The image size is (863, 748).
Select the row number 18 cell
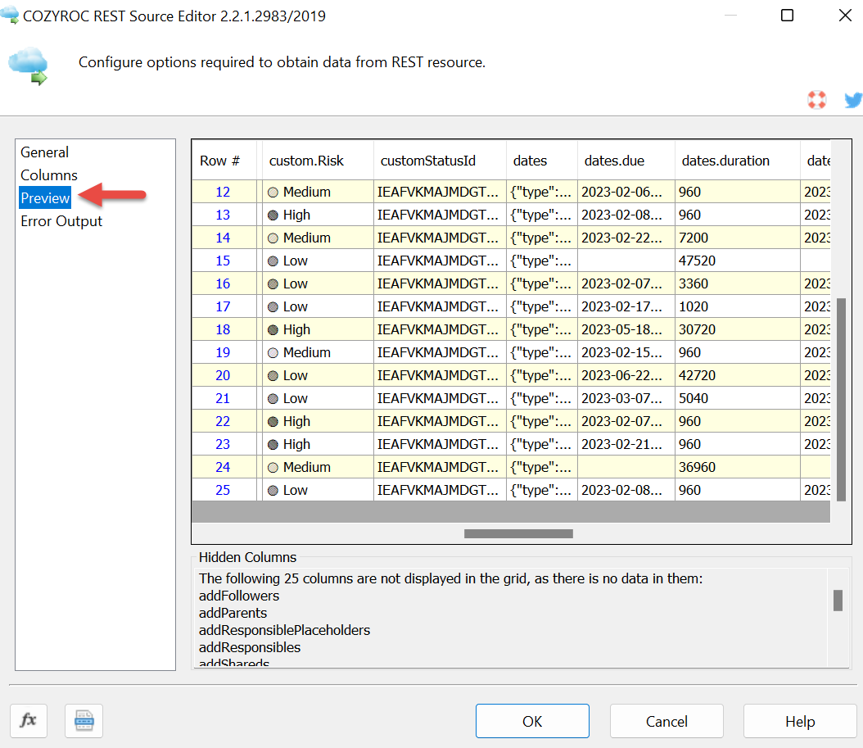point(223,330)
